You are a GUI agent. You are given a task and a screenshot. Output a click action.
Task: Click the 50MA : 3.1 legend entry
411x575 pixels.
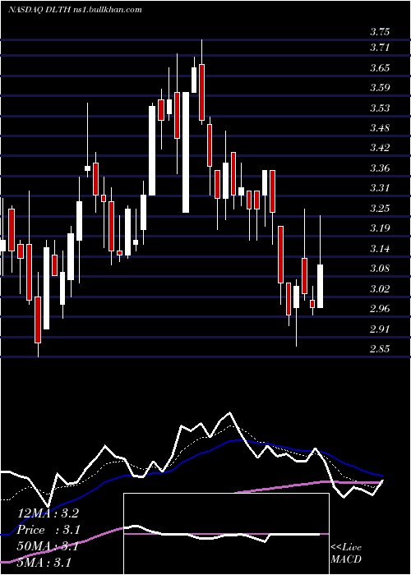pyautogui.click(x=48, y=546)
